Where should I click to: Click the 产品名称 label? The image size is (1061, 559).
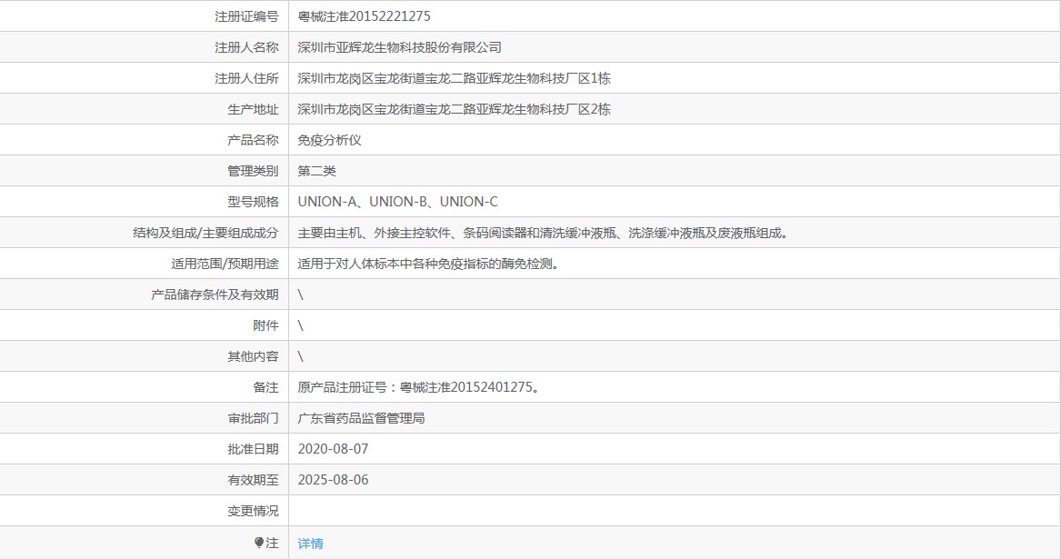(253, 140)
